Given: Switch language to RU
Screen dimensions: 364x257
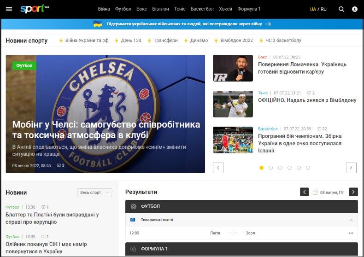Looking at the screenshot, I should [x=323, y=9].
